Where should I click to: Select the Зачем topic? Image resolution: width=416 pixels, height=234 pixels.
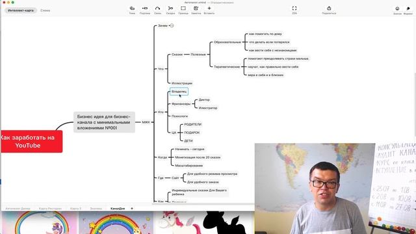[x=162, y=26]
